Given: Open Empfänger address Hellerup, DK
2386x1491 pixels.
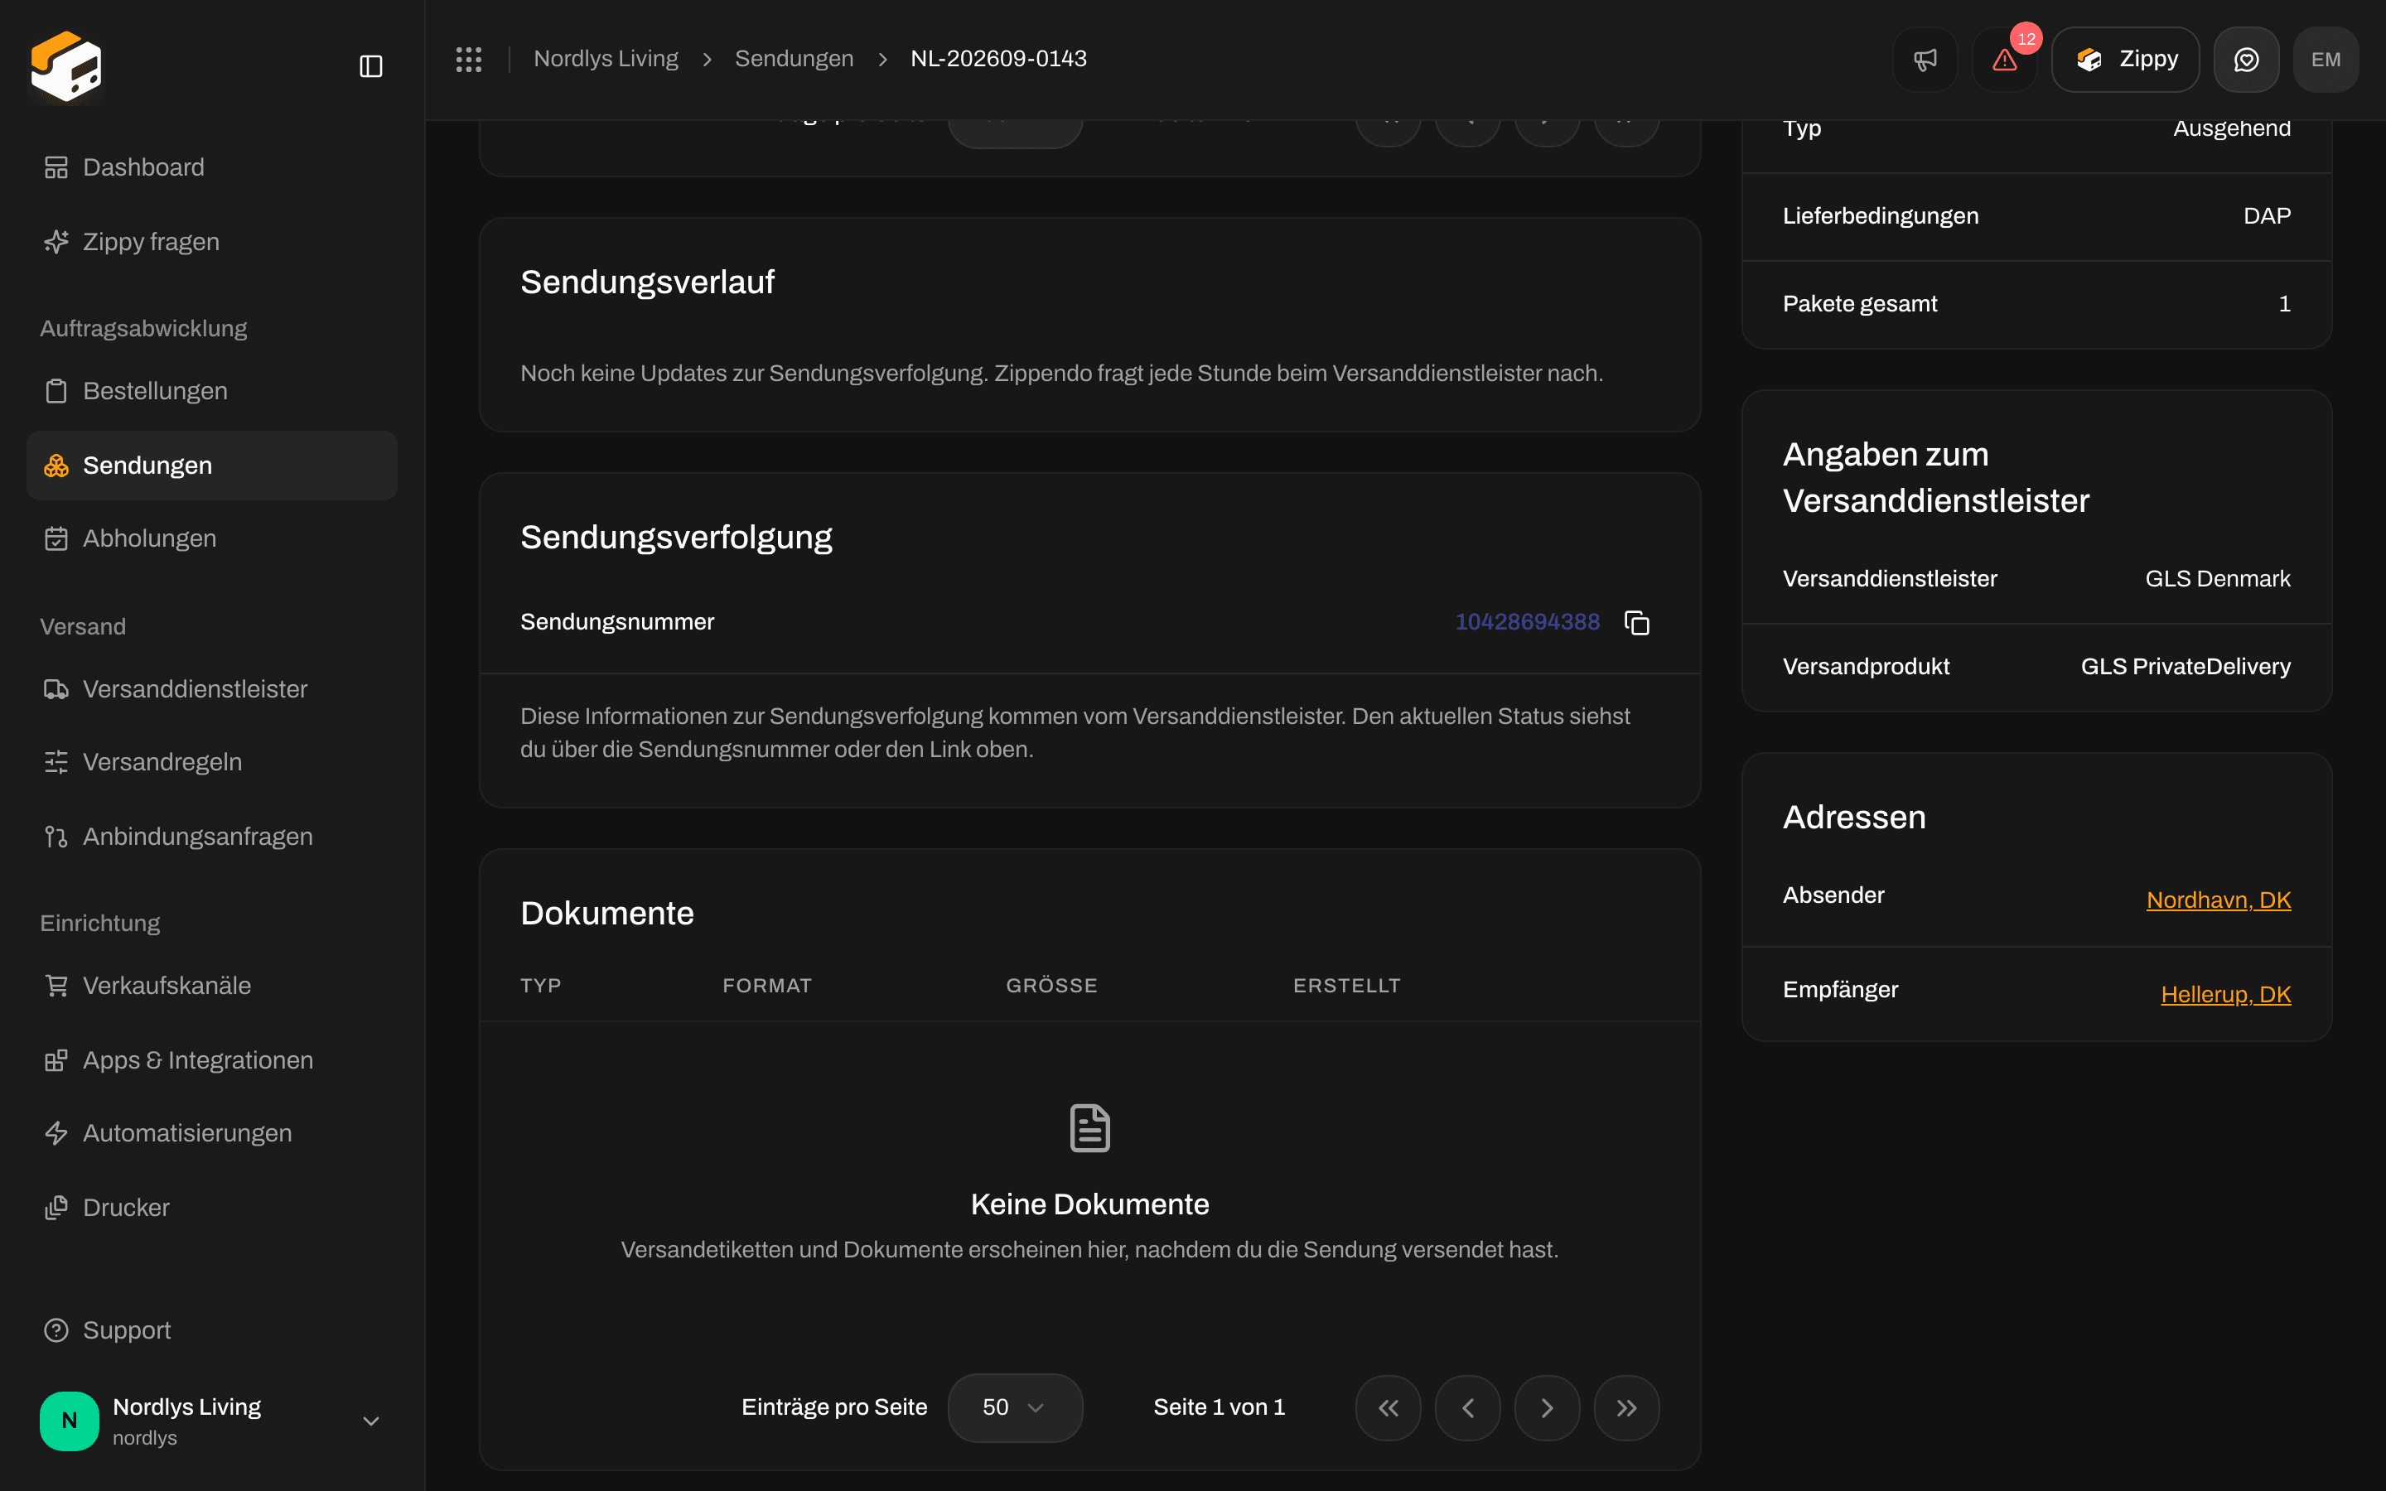Looking at the screenshot, I should pos(2225,995).
